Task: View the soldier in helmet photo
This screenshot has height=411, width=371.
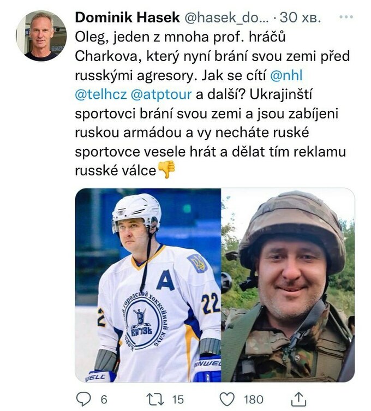Action: point(288,285)
